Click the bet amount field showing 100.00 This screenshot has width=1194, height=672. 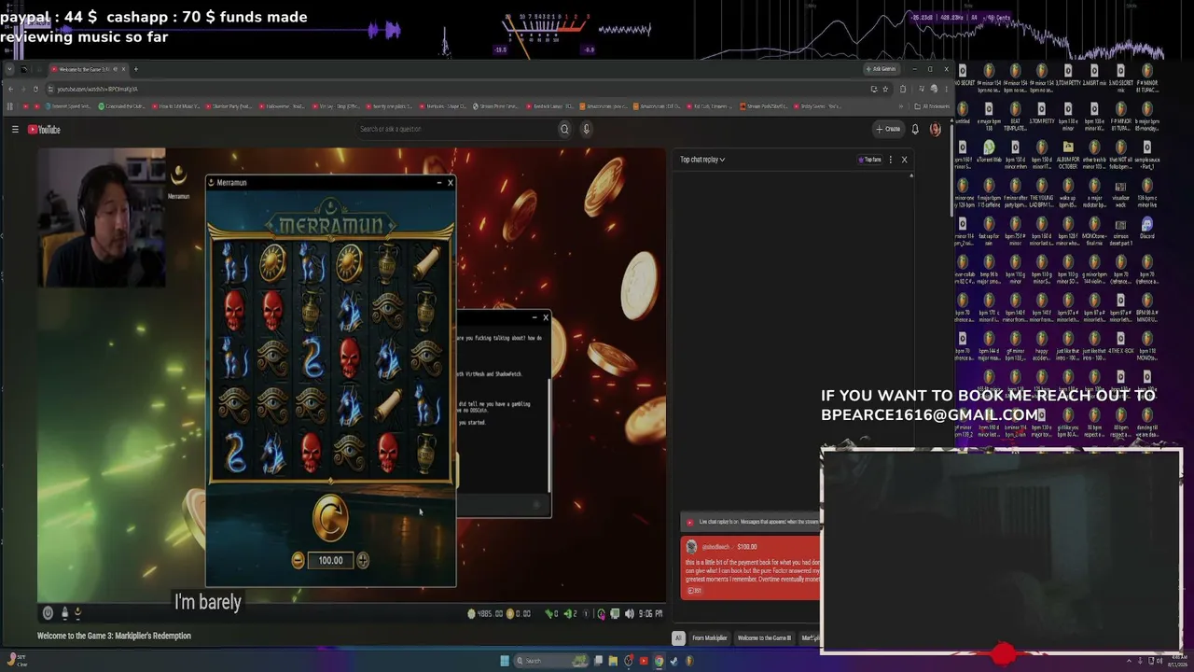[330, 560]
